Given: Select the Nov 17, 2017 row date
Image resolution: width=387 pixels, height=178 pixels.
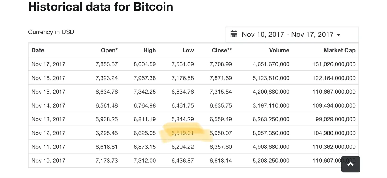Looking at the screenshot, I should pyautogui.click(x=48, y=64).
